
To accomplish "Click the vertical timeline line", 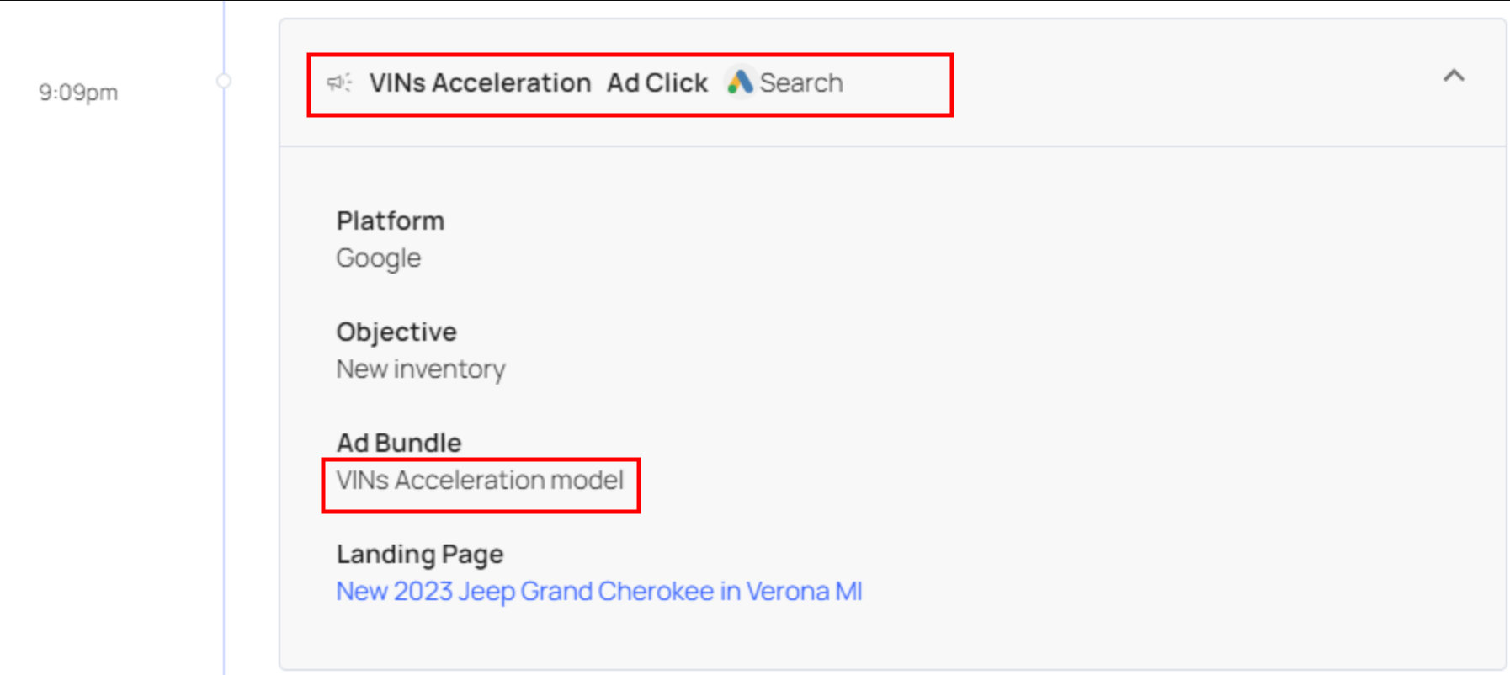I will pos(224,337).
